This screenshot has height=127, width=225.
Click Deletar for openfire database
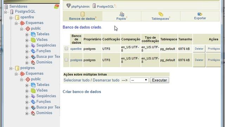199,49
